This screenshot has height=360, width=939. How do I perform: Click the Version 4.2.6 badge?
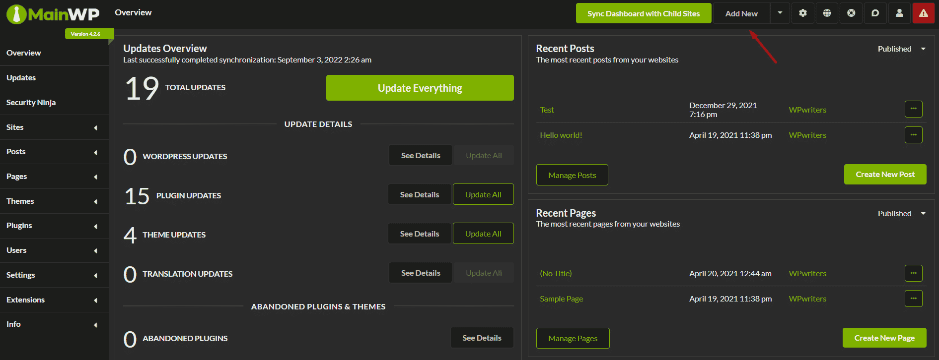pos(89,34)
